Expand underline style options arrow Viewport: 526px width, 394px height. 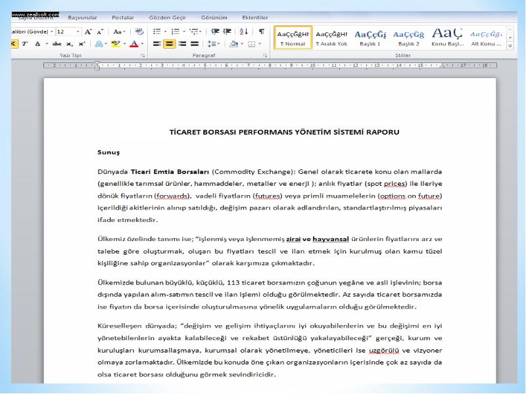pos(47,44)
